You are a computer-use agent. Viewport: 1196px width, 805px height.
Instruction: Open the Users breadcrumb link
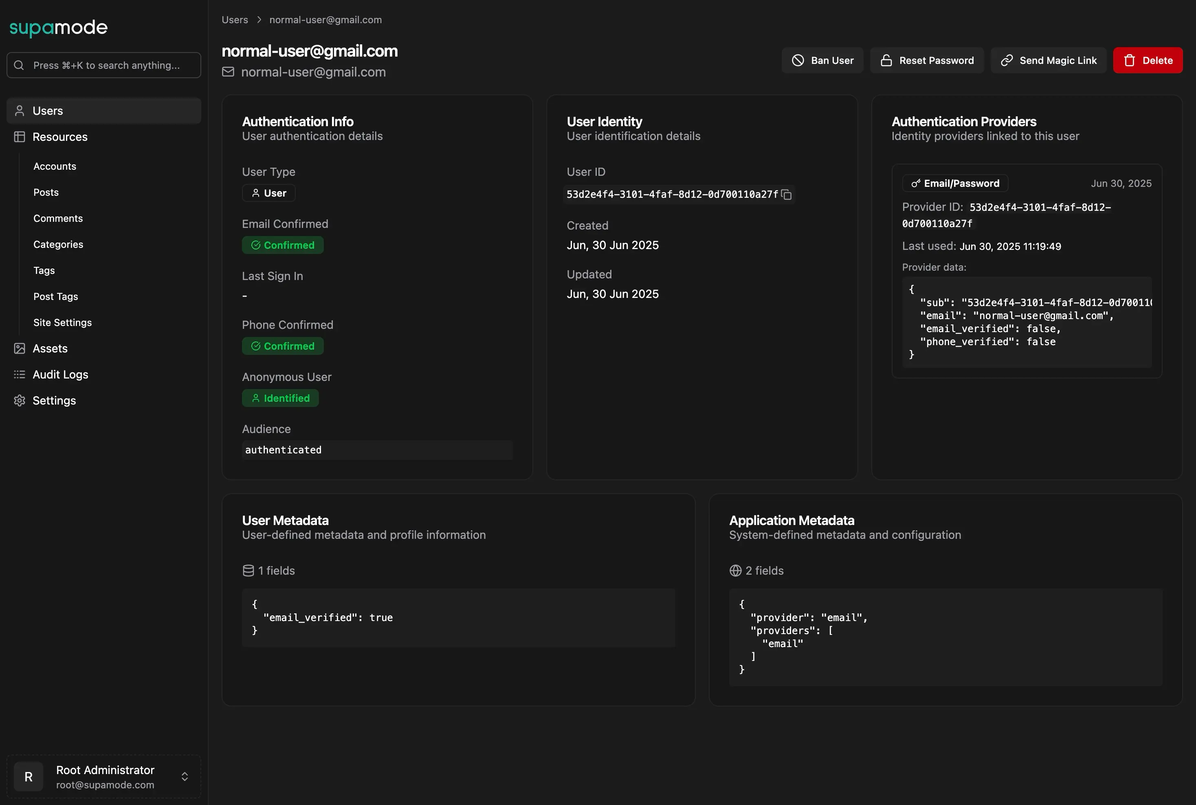point(234,20)
